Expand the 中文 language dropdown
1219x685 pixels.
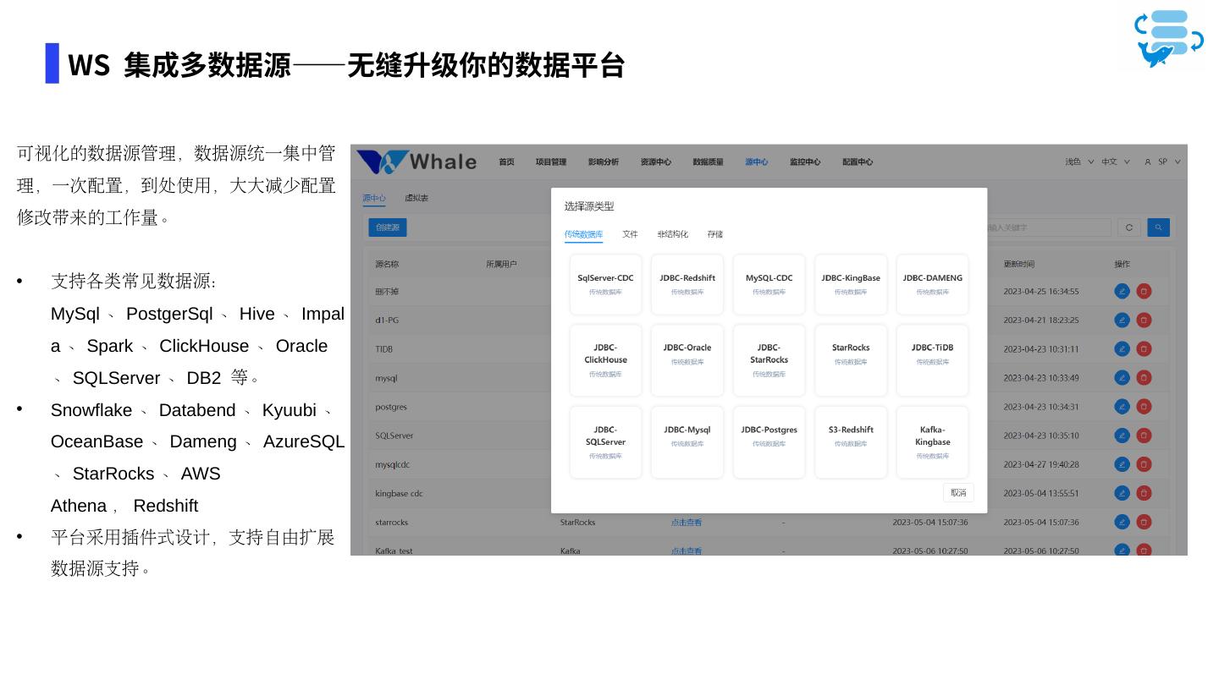point(1115,162)
